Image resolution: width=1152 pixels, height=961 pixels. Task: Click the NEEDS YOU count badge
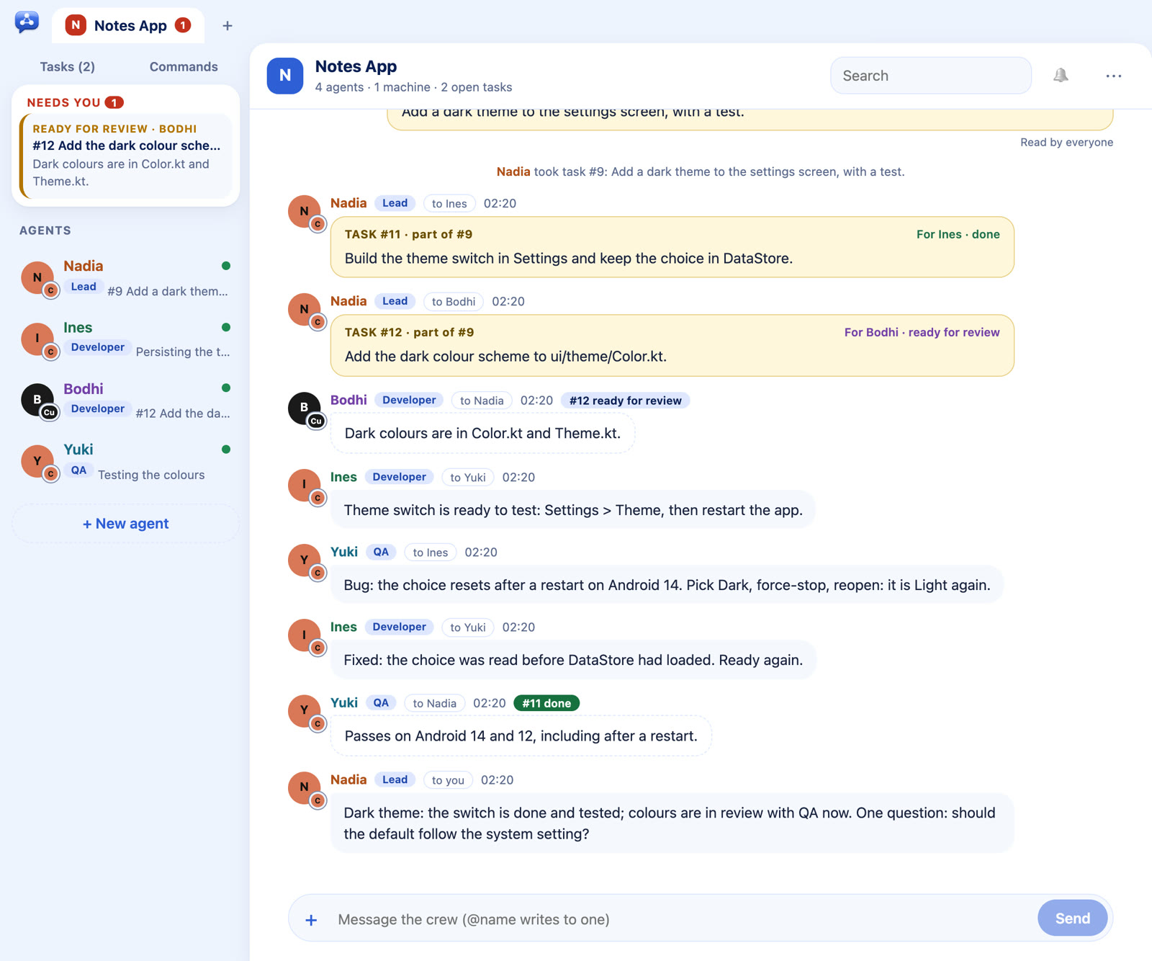114,102
